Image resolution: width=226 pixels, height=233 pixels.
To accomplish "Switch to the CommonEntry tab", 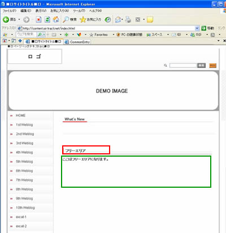I will click(77, 42).
